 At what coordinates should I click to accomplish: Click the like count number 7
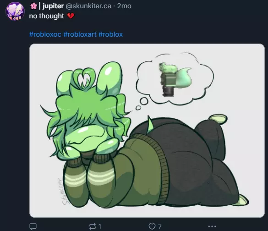(159, 227)
